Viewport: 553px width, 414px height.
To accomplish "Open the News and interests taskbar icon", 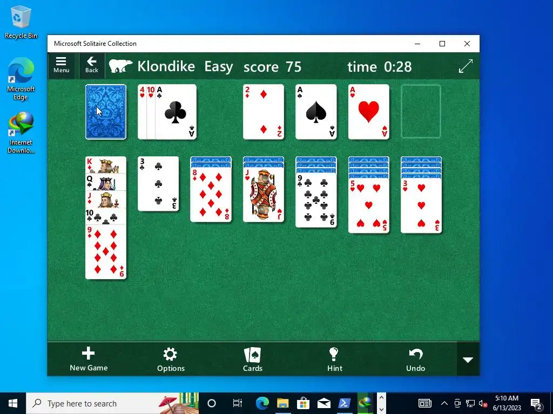I will coord(424,403).
